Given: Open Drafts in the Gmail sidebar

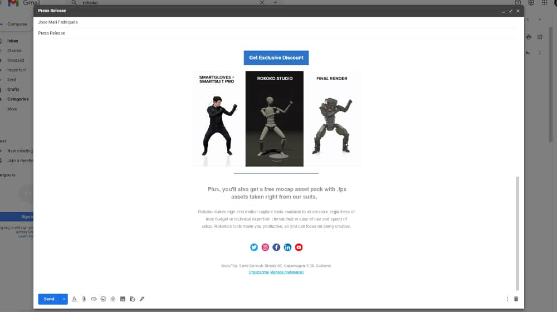Looking at the screenshot, I should [13, 90].
